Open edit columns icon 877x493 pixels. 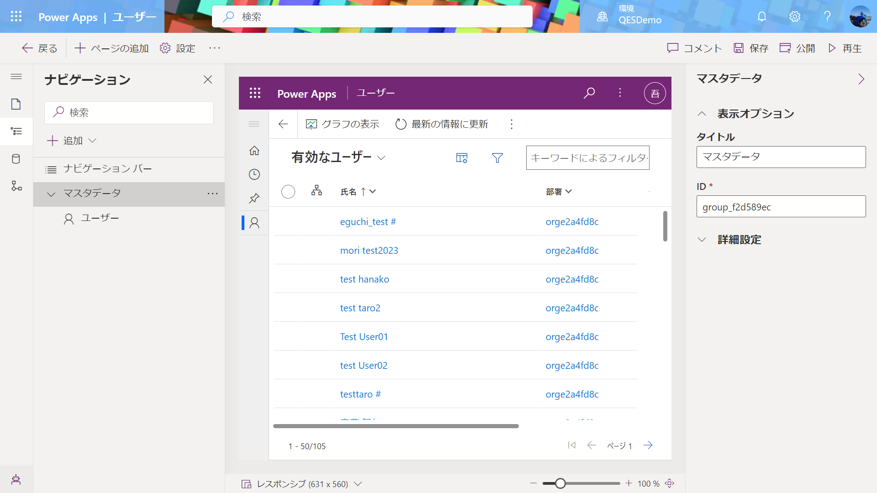462,158
